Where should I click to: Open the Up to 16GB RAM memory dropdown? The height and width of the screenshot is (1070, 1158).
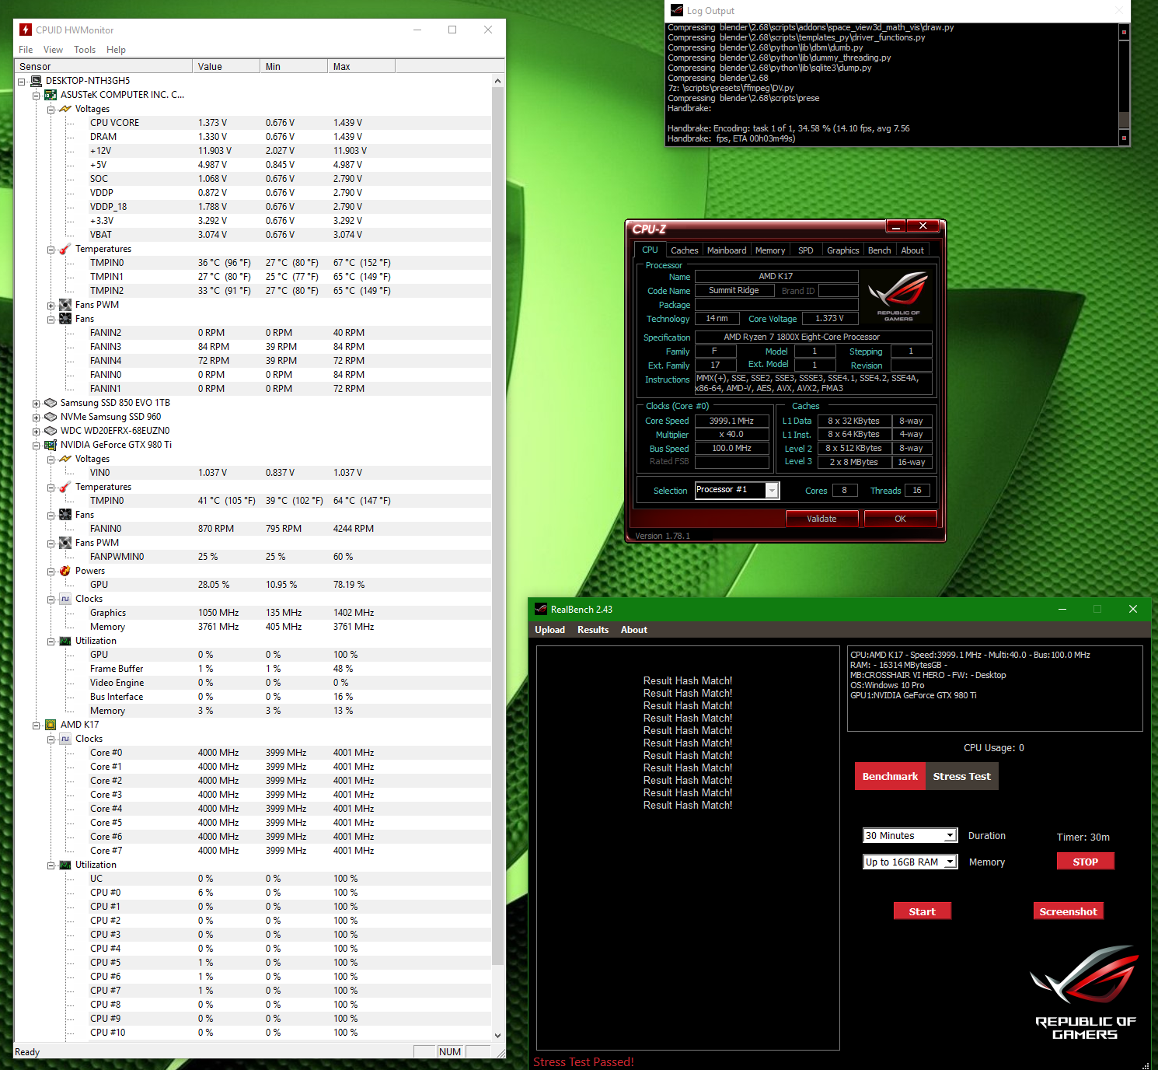click(950, 862)
